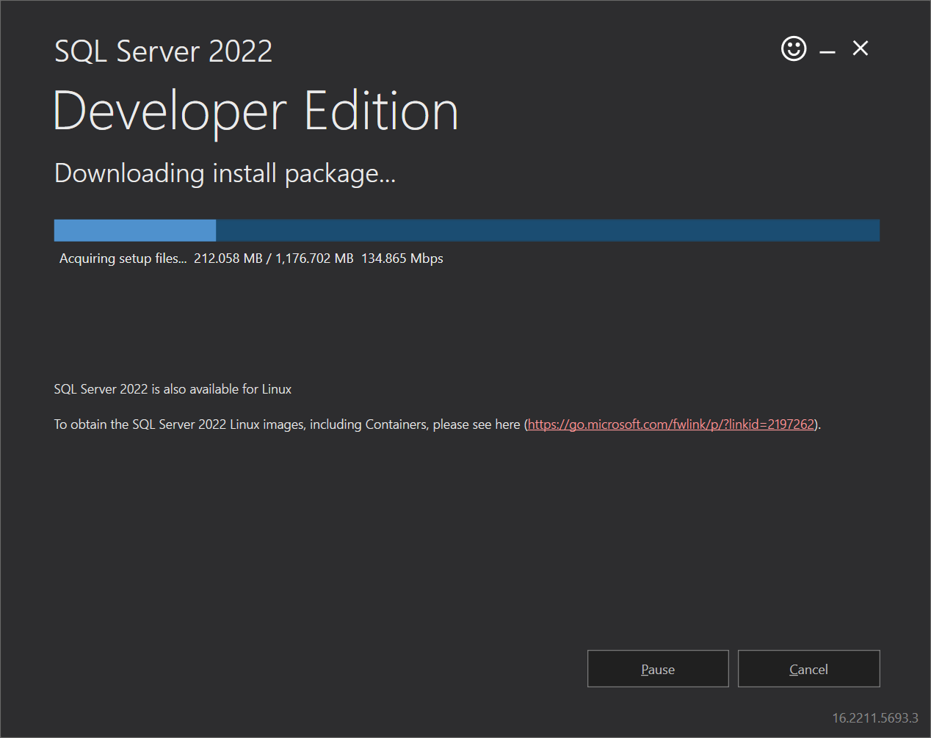Select the 'Acquiring setup files...' status text
The height and width of the screenshot is (738, 931).
[x=123, y=258]
